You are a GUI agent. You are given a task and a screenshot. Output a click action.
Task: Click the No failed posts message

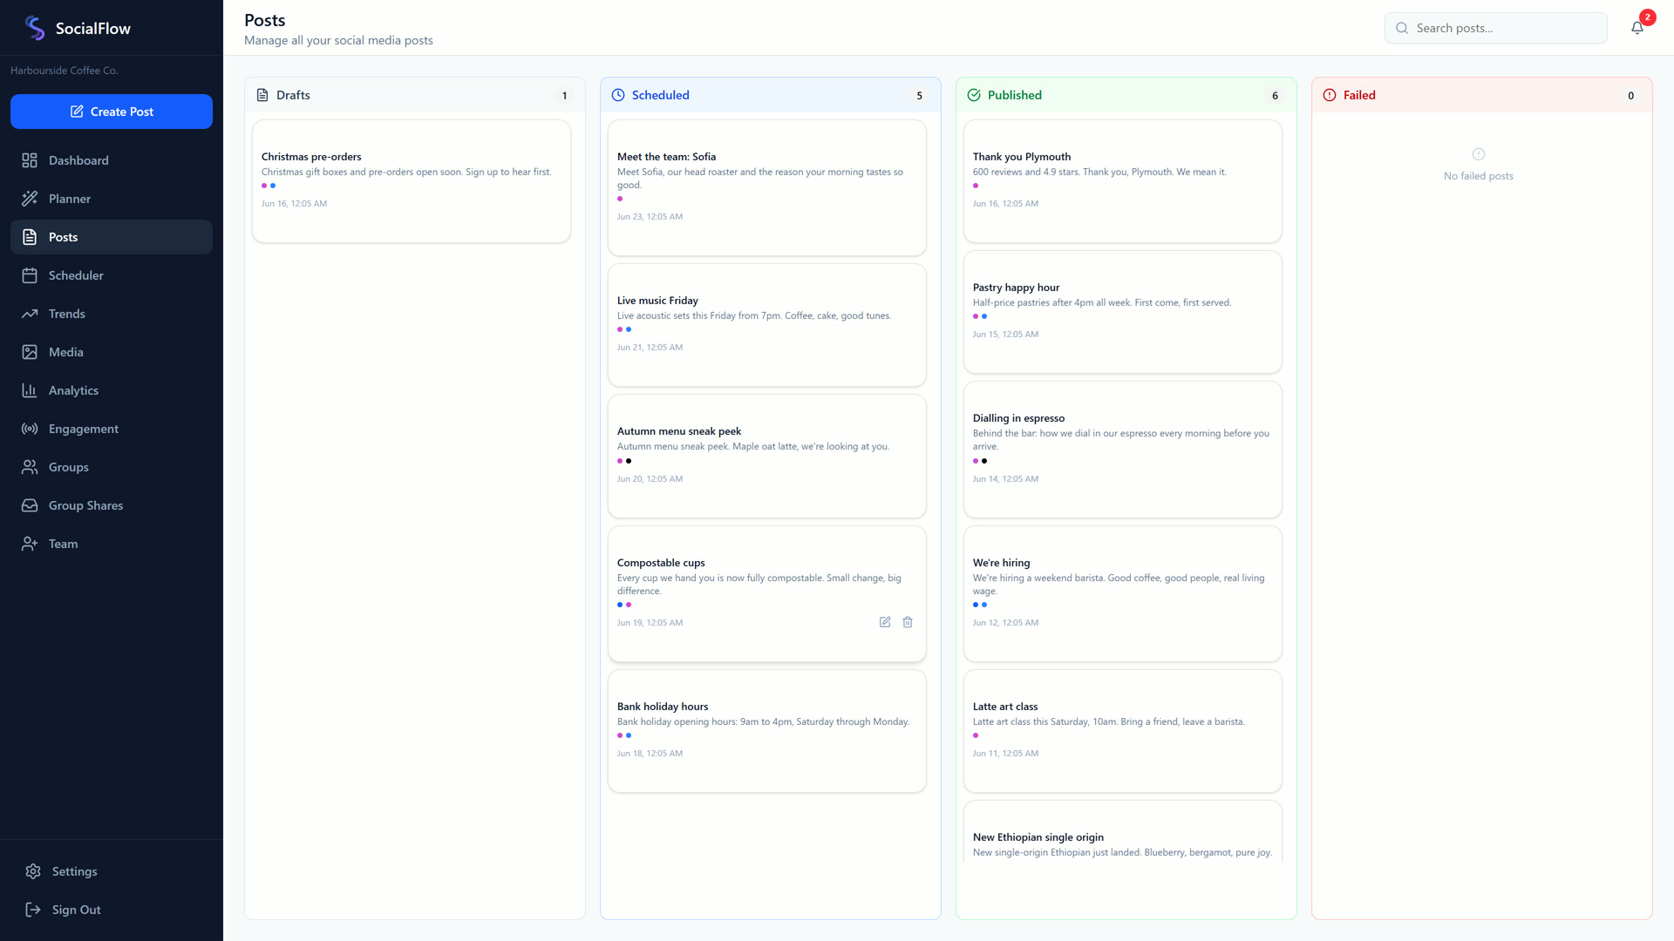pos(1479,176)
